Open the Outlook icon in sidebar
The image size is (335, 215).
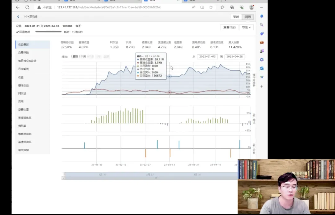tap(262, 68)
